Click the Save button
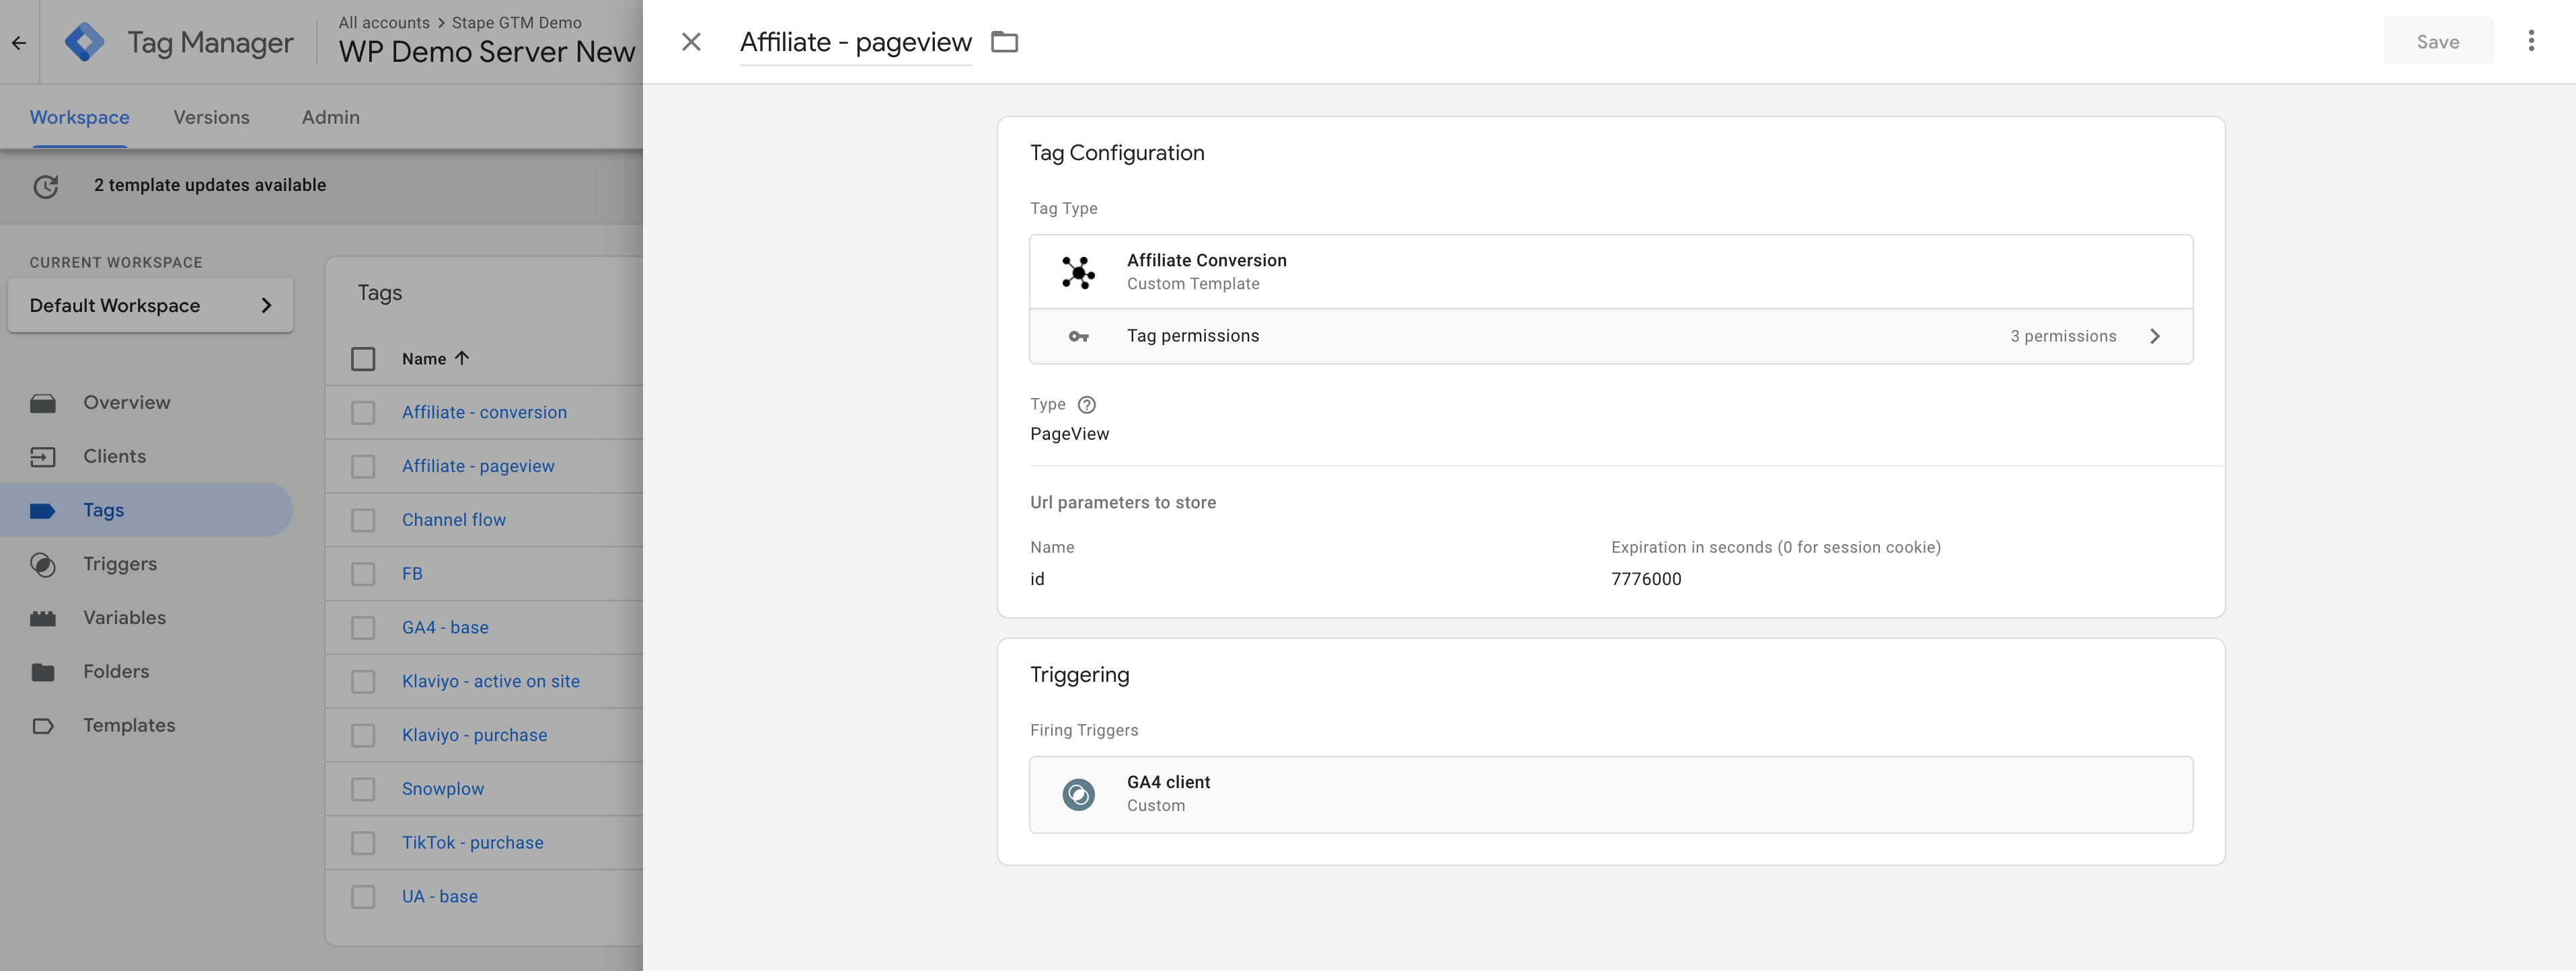Image resolution: width=2576 pixels, height=971 pixels. pyautogui.click(x=2438, y=42)
